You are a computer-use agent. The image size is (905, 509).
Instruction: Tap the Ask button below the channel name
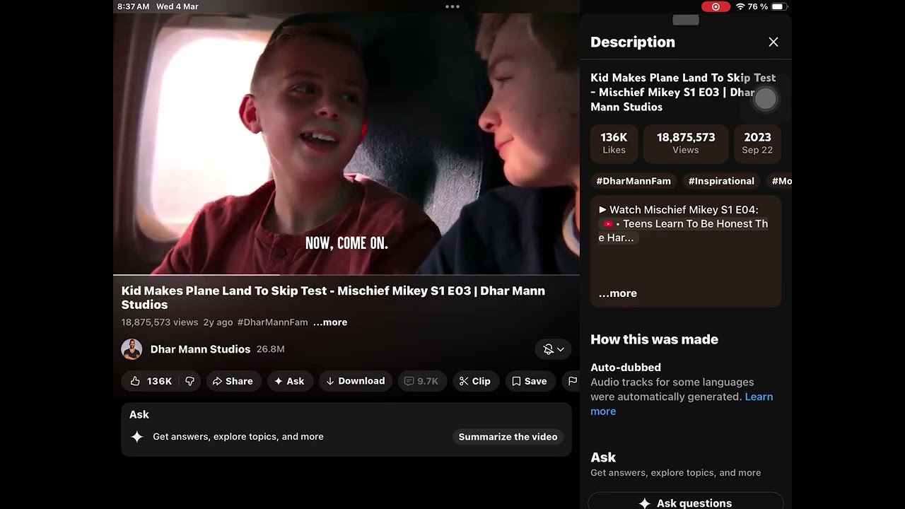coord(289,381)
